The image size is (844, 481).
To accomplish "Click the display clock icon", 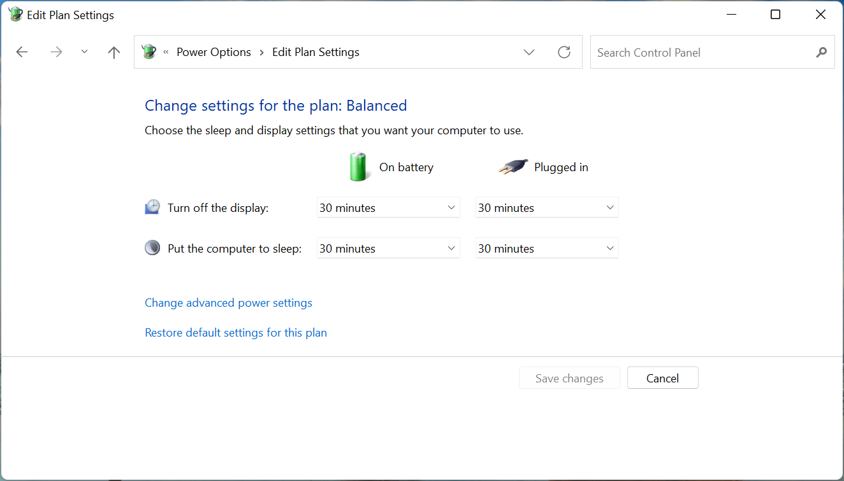I will (152, 207).
